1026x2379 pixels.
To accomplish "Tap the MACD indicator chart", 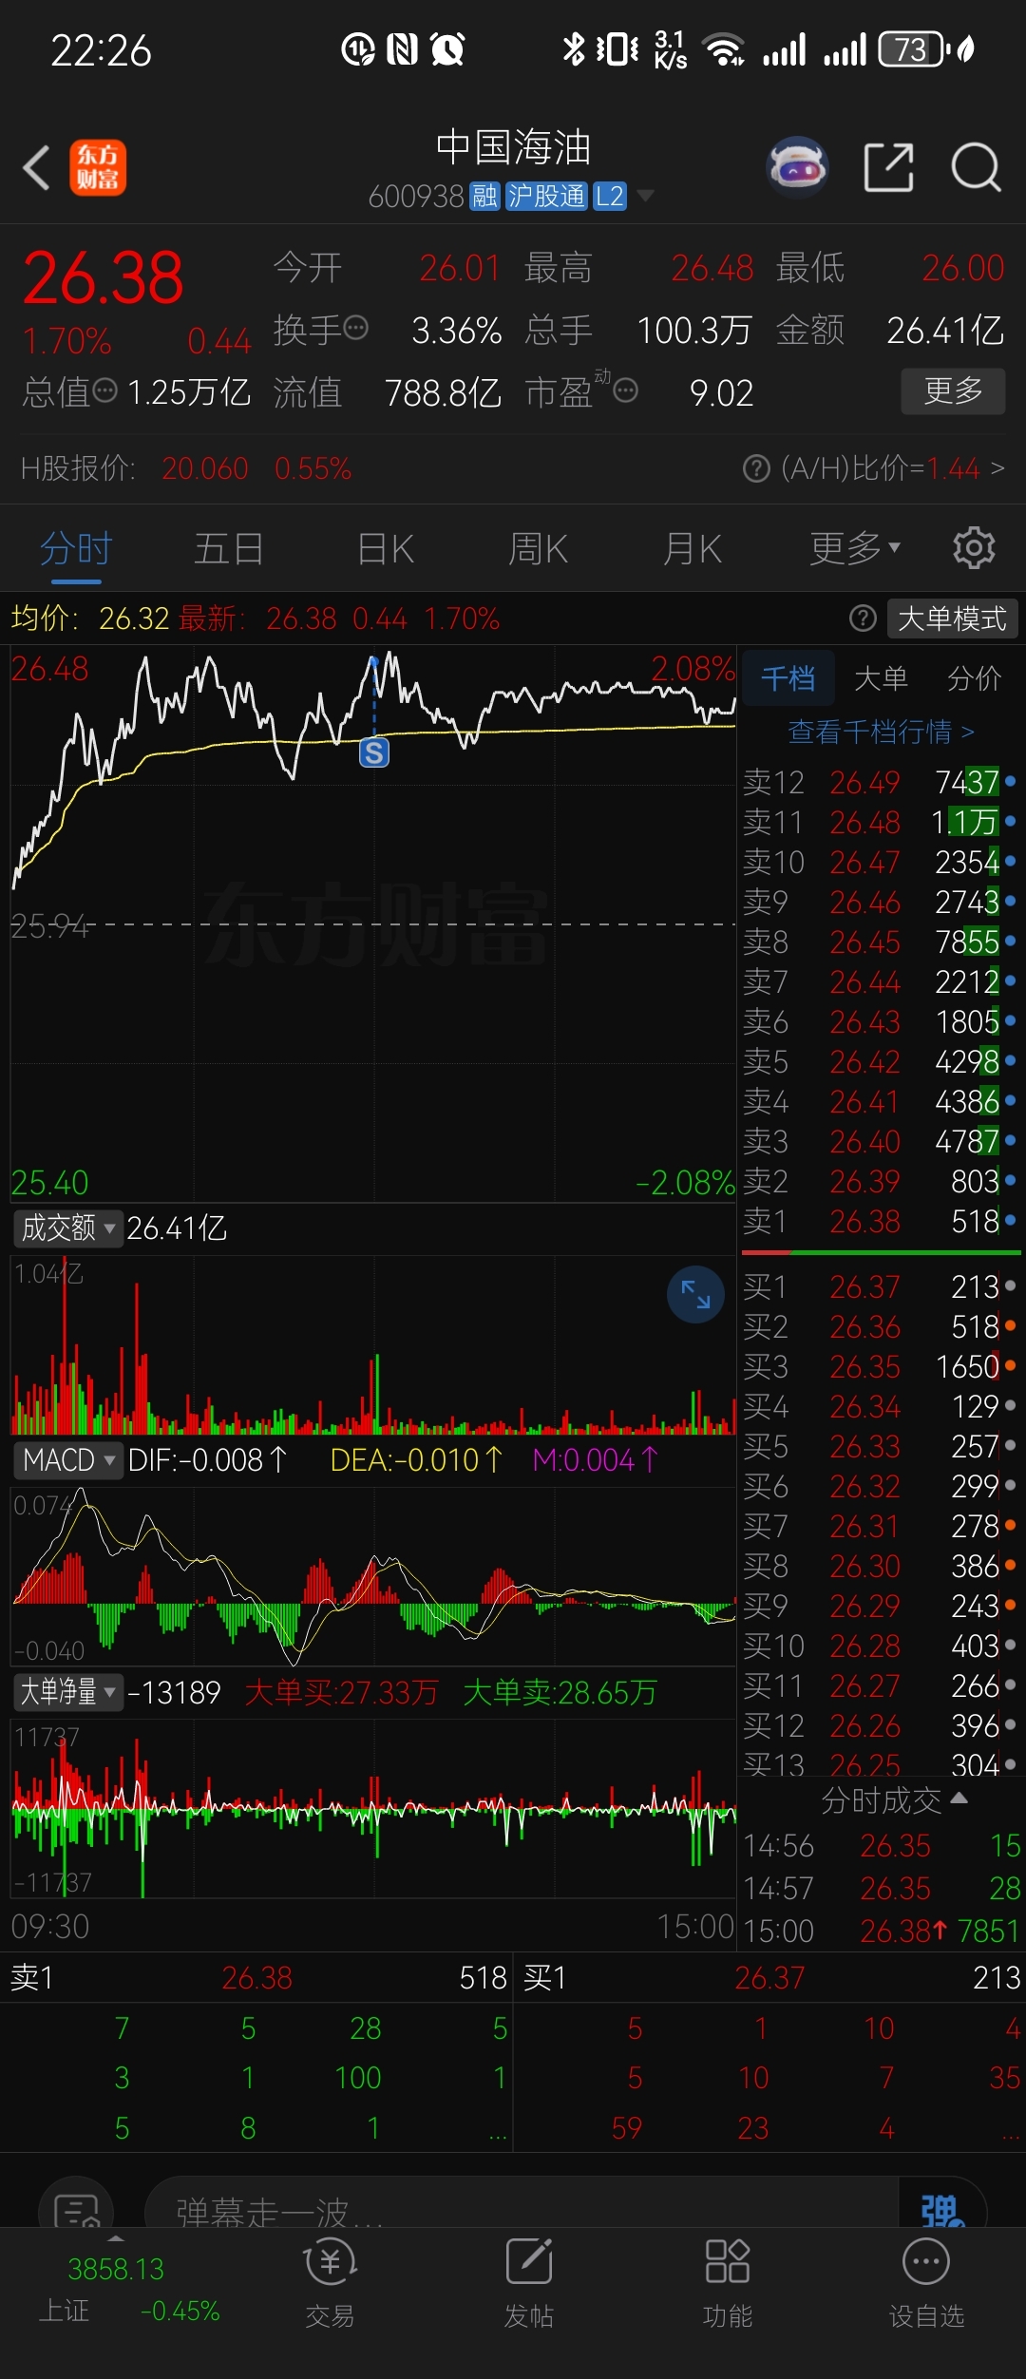I will click(x=373, y=1576).
